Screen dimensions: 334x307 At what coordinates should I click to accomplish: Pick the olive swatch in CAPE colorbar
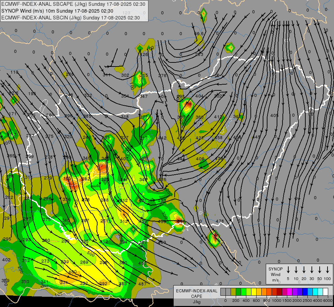(x=233, y=292)
